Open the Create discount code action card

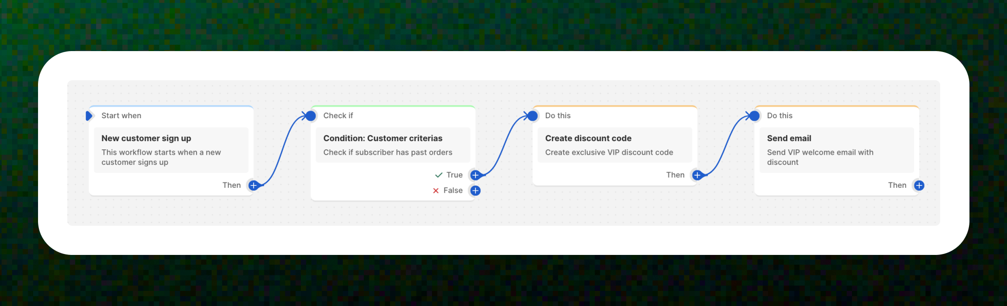click(615, 145)
